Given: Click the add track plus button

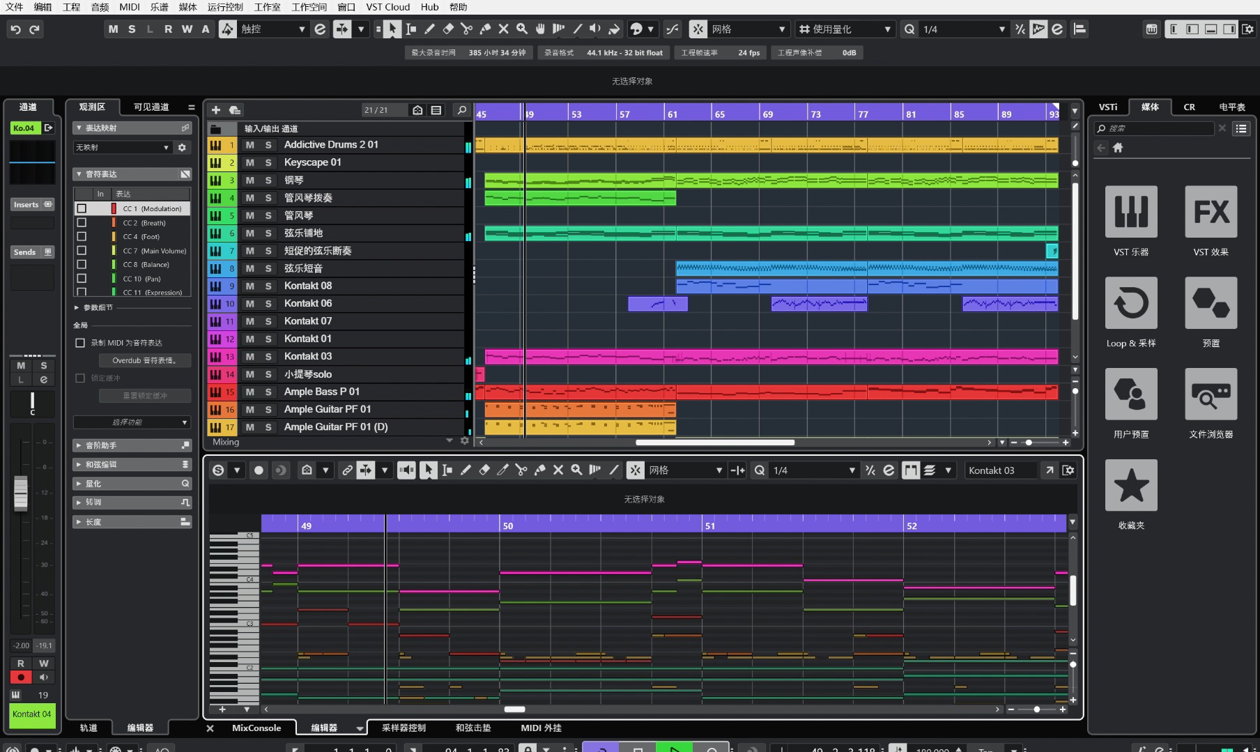Looking at the screenshot, I should pos(216,110).
